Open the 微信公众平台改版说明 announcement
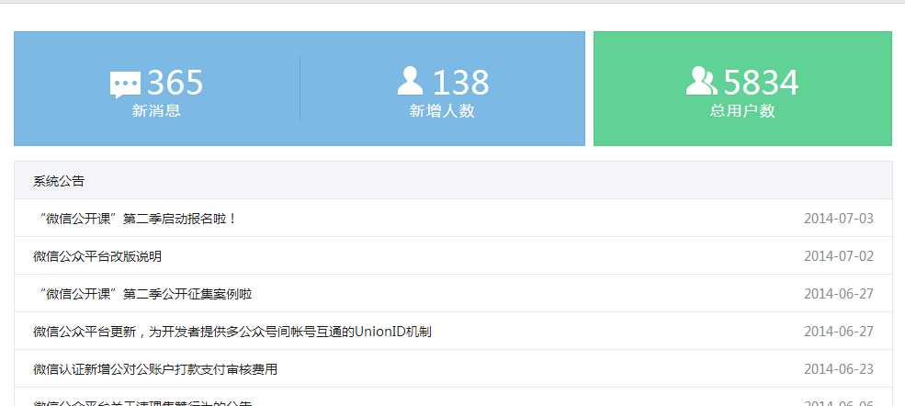This screenshot has height=406, width=905. pyautogui.click(x=97, y=256)
